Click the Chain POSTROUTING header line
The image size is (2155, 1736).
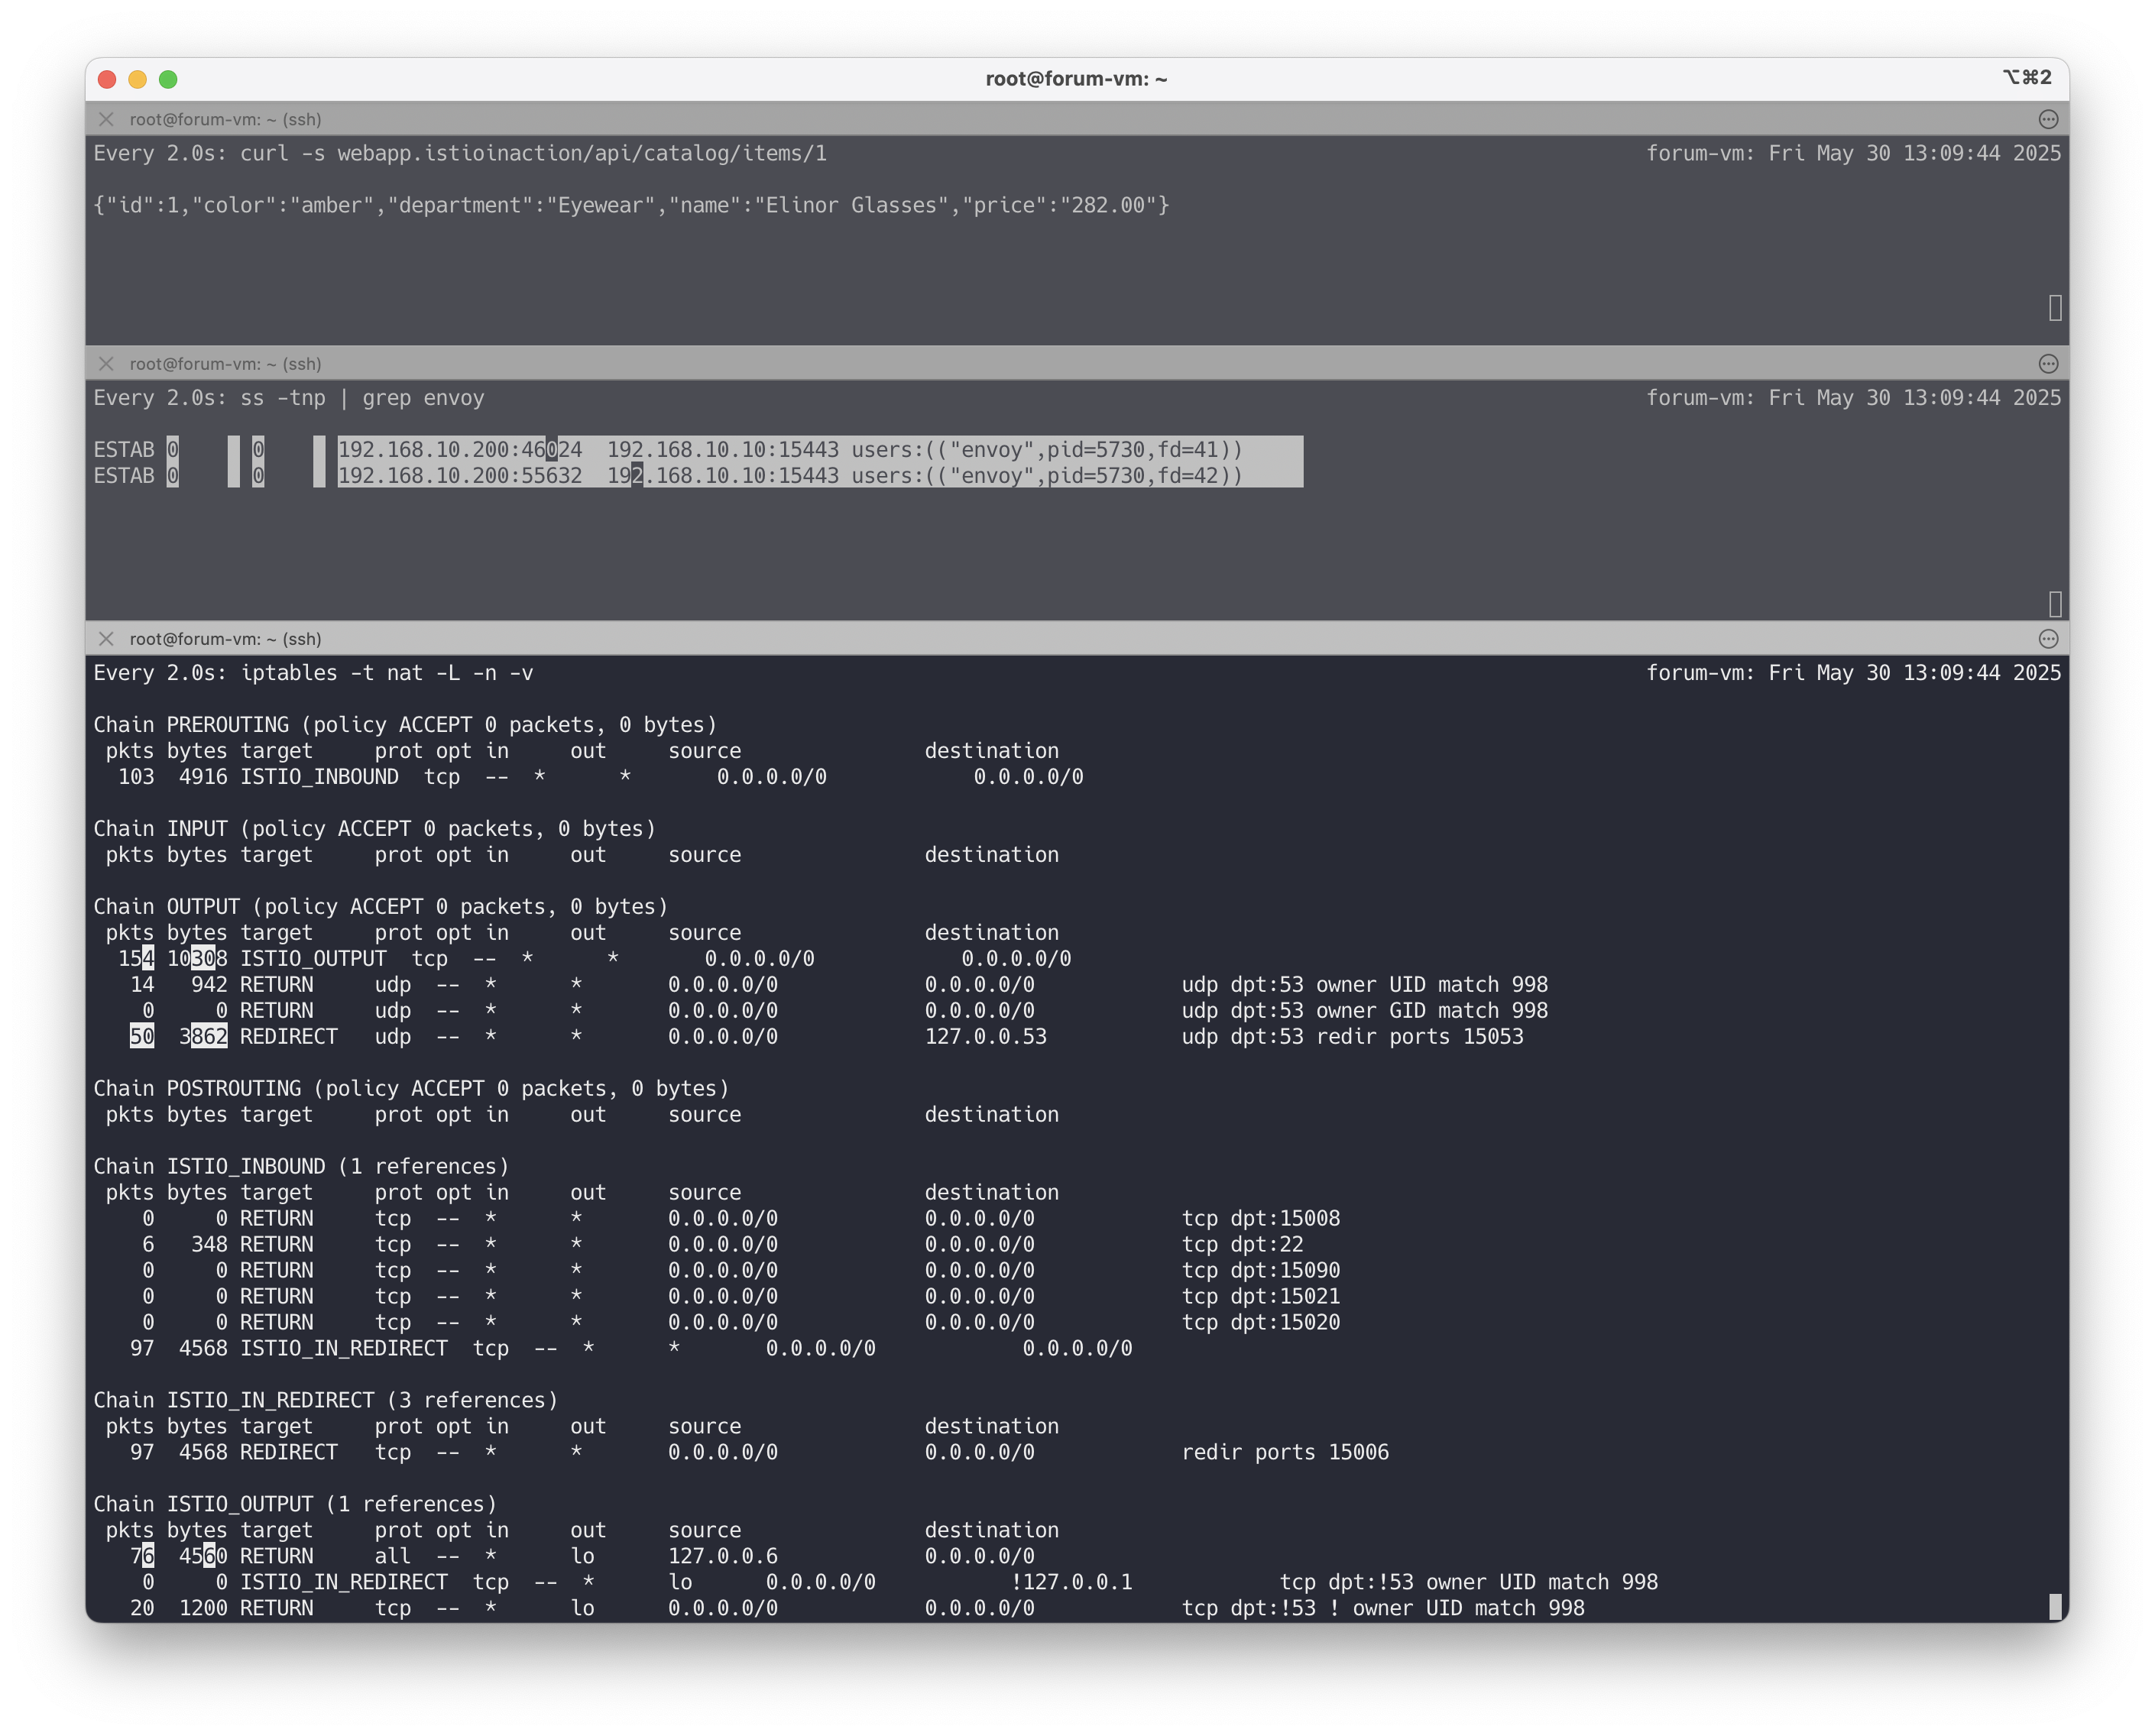tap(411, 1089)
